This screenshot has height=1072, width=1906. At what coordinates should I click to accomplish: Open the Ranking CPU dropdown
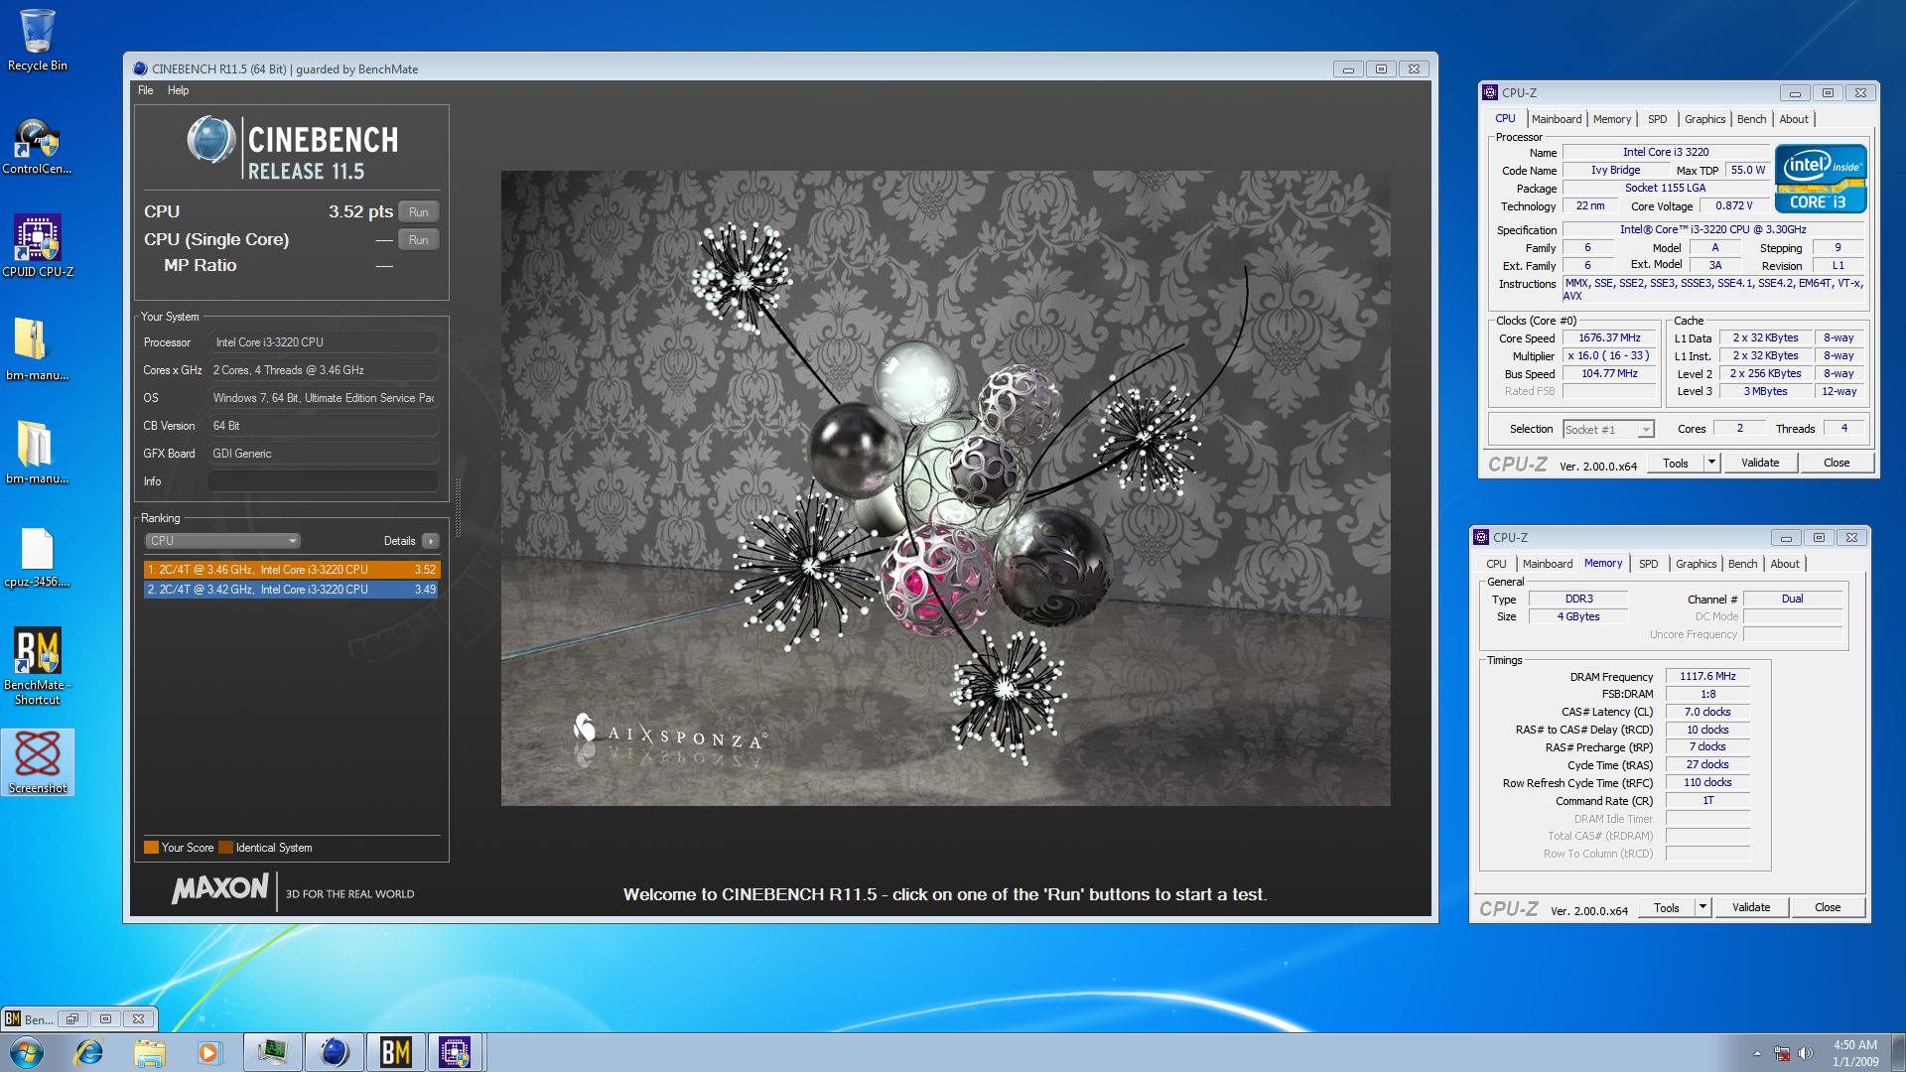coord(222,541)
